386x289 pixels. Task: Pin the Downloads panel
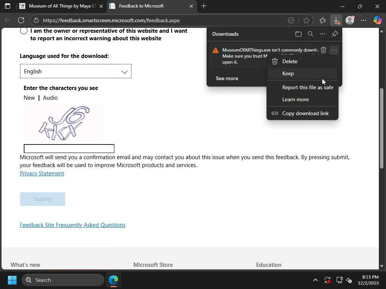tap(335, 34)
